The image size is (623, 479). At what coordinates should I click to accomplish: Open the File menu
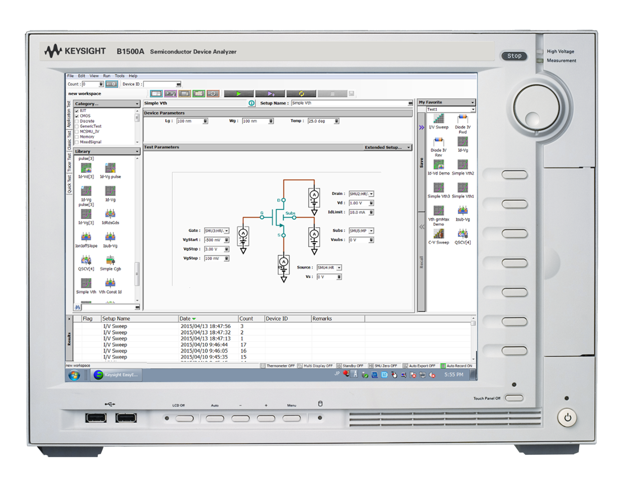[70, 76]
